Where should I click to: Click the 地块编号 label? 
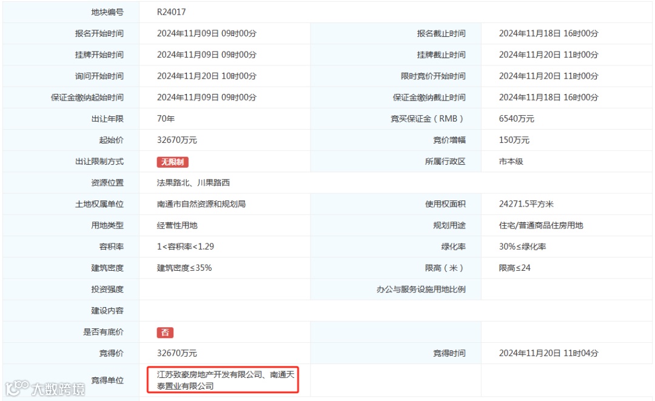(x=107, y=12)
